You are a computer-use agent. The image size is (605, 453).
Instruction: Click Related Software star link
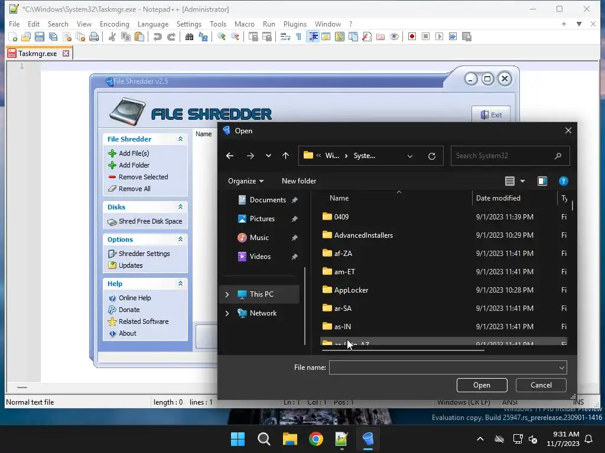point(144,321)
